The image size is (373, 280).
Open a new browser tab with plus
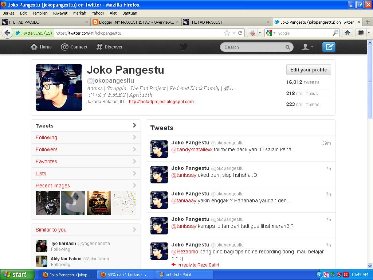(x=368, y=22)
